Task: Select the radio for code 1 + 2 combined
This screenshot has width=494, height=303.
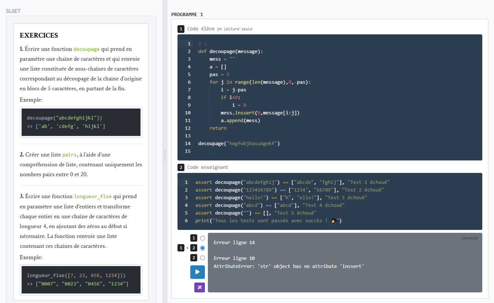Action: click(202, 248)
